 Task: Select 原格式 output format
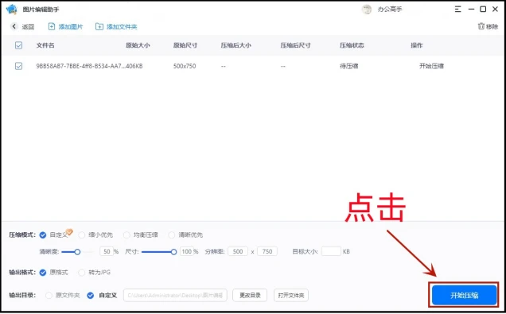point(43,273)
